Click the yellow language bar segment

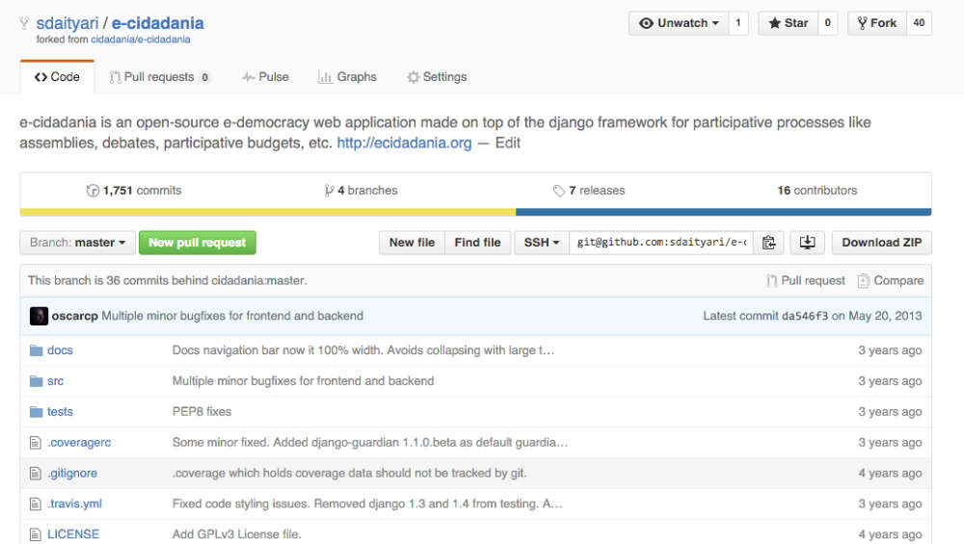(267, 212)
